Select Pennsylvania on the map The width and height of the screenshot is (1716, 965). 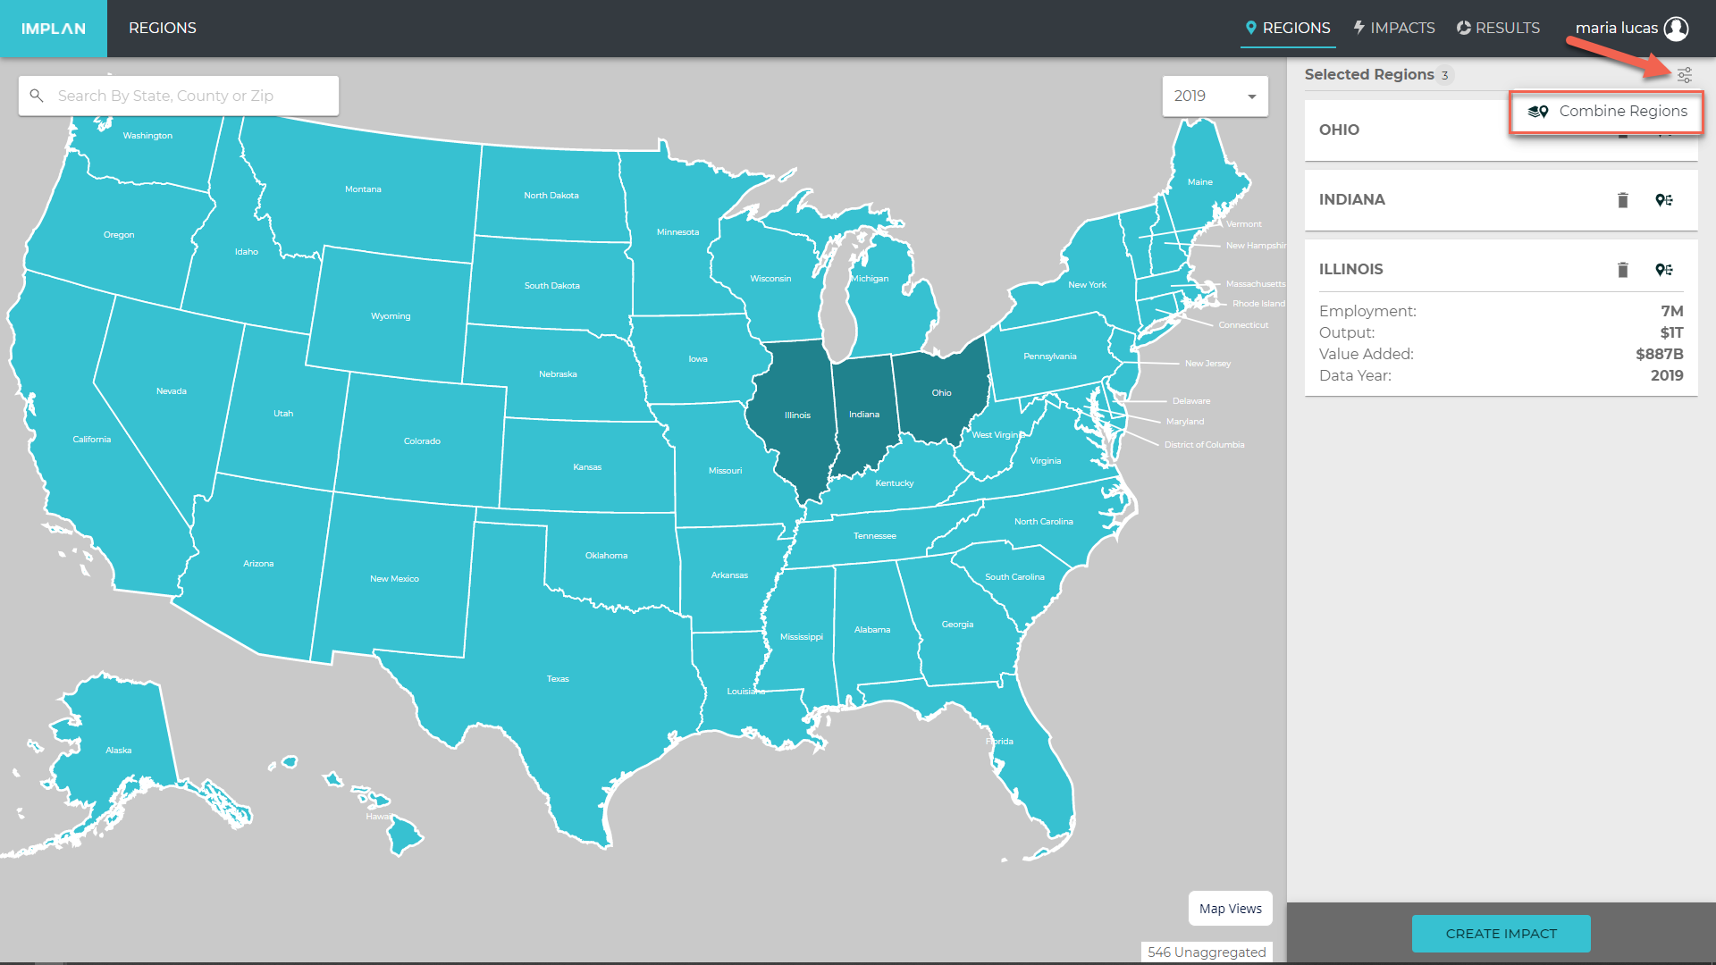pos(1050,357)
